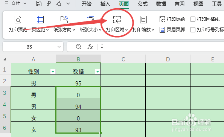Open 打印标题 print titles
Screen dimensions: 224x137
[x=172, y=19]
